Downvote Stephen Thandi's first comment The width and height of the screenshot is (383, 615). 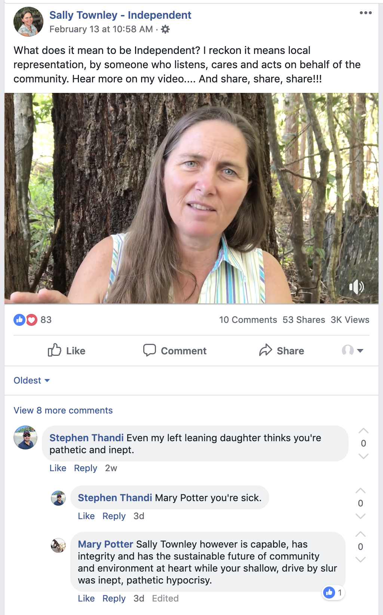tap(364, 456)
